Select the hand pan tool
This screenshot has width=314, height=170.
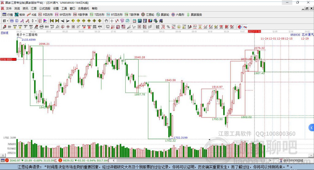(106, 21)
